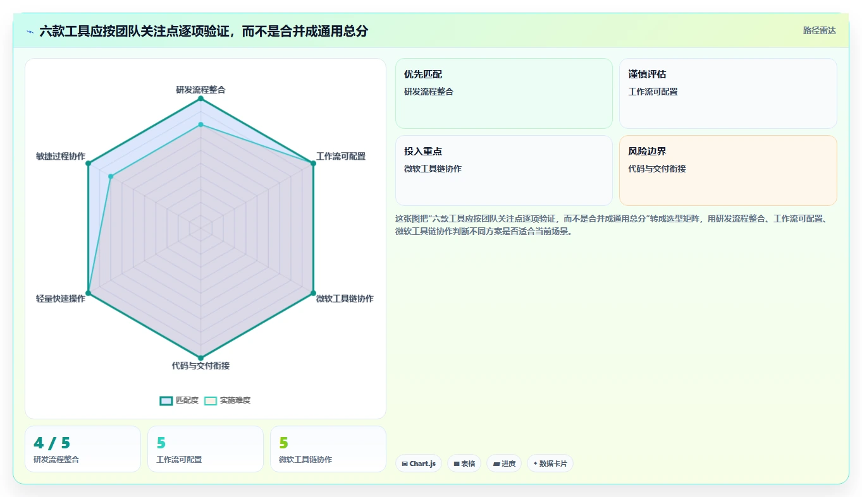This screenshot has height=497, width=862.
Task: Click the 数据卡片 tag chip
Action: pyautogui.click(x=550, y=464)
